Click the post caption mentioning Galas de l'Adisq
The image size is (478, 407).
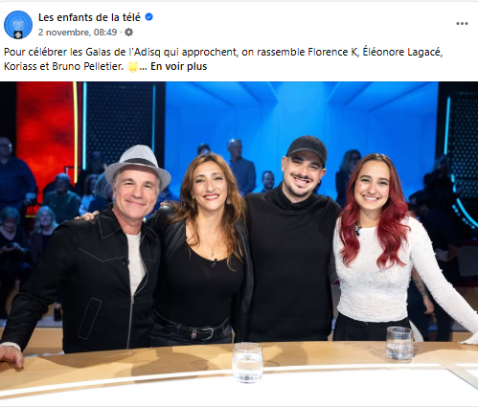tap(223, 59)
